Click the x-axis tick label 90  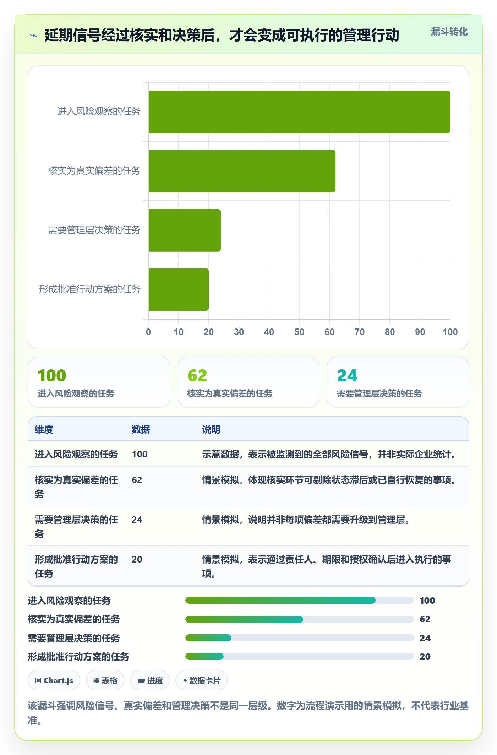[420, 332]
